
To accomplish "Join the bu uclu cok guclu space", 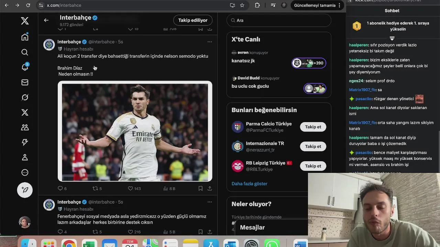I will [250, 86].
